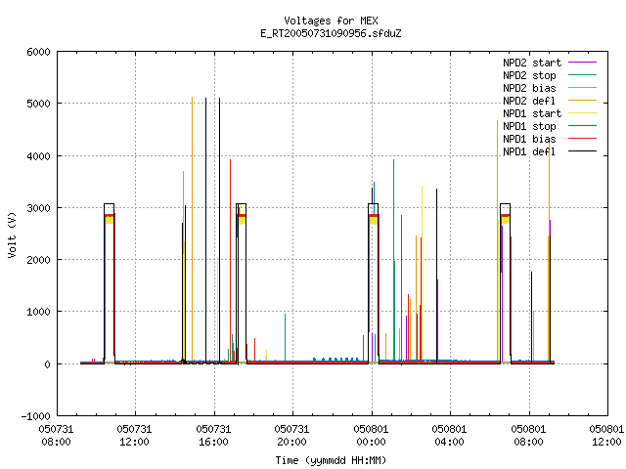626x469 pixels.
Task: Click the '050801 00:00' x-axis tick label
Action: tap(371, 436)
